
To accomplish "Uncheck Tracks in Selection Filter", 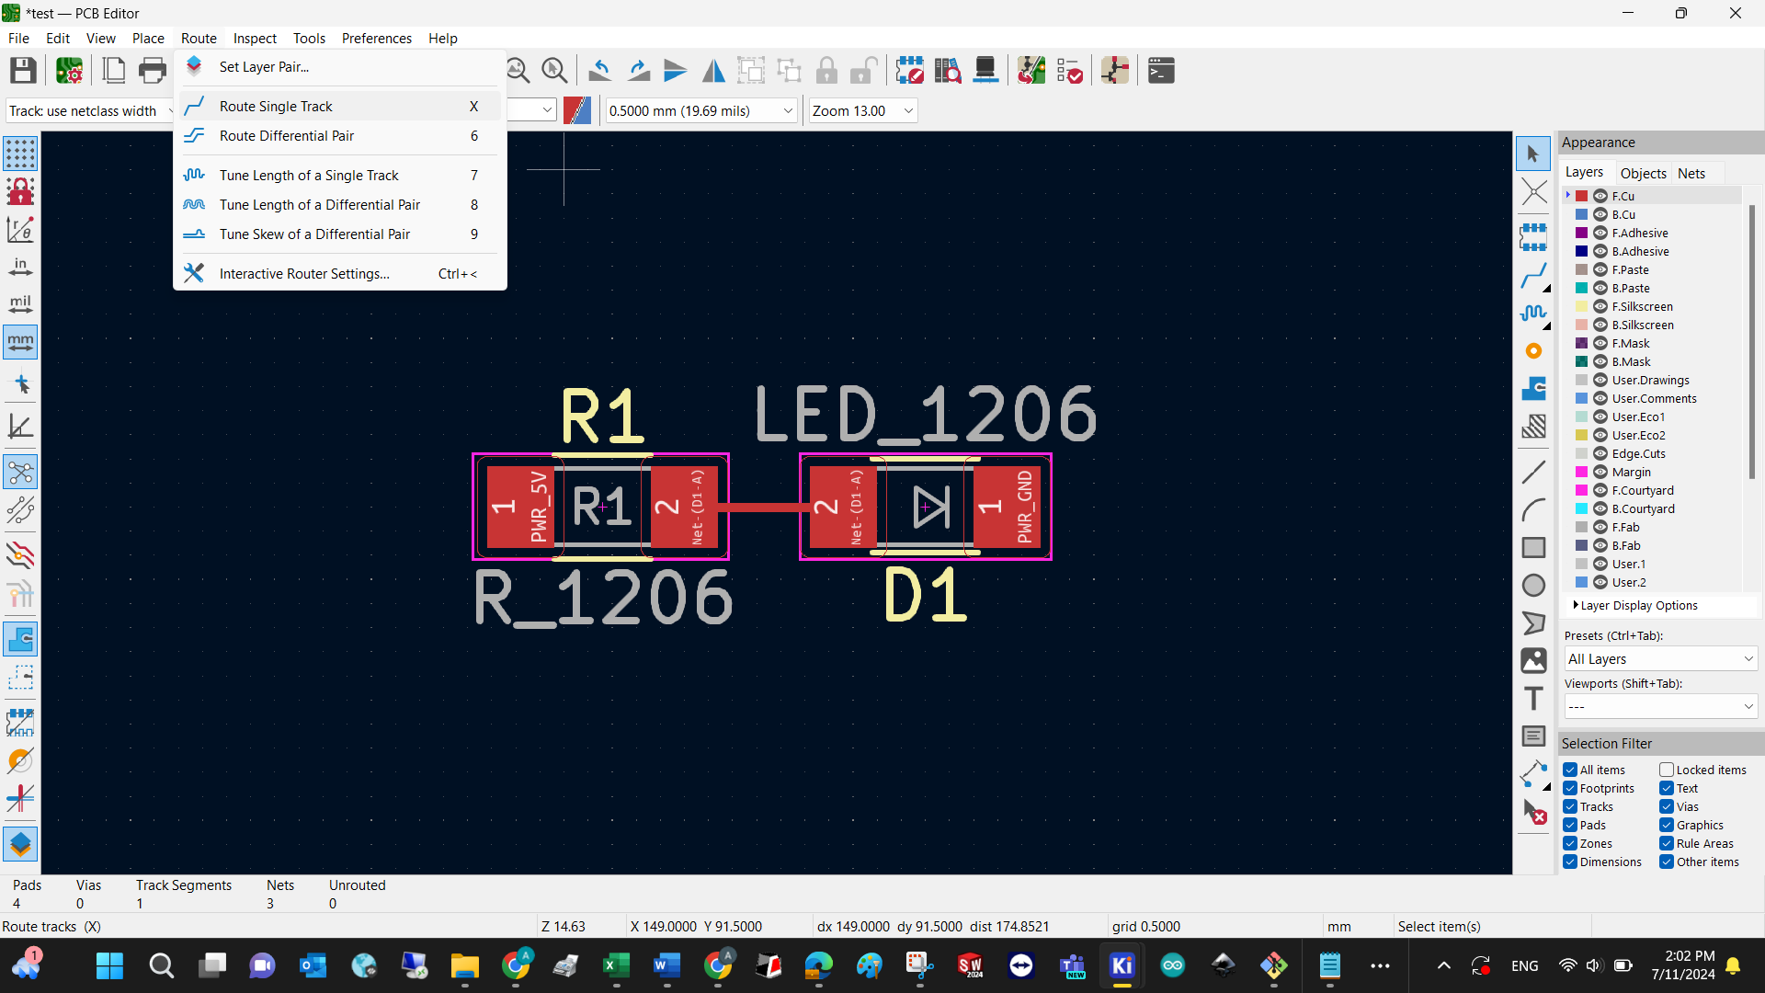I will (1570, 806).
